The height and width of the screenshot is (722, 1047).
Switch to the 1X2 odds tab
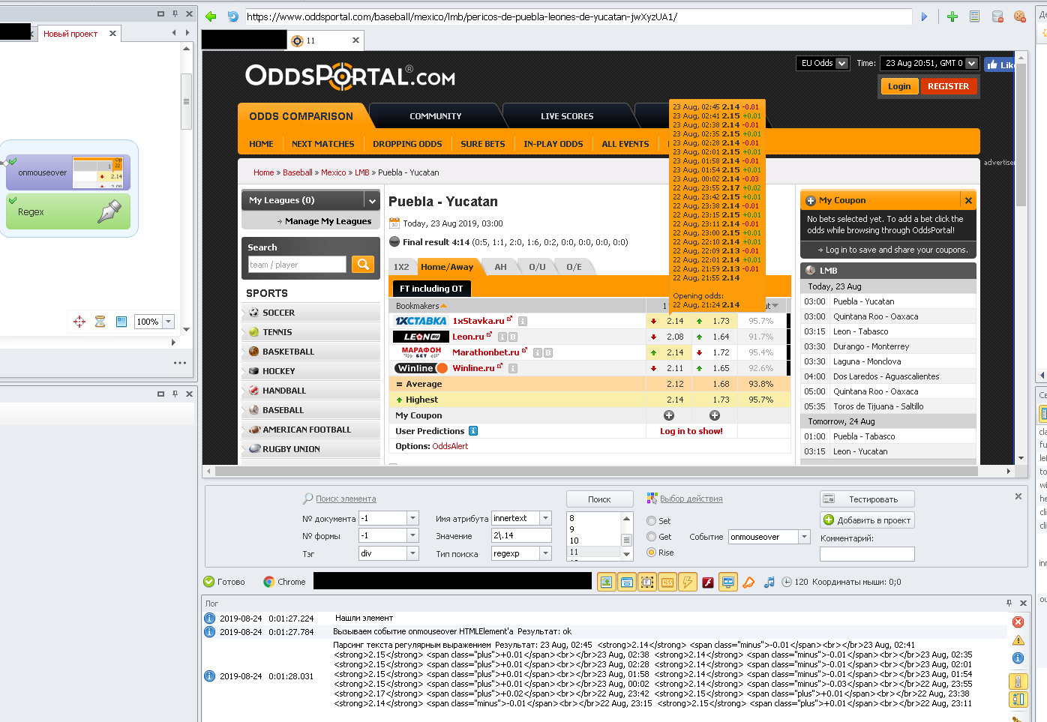point(401,267)
